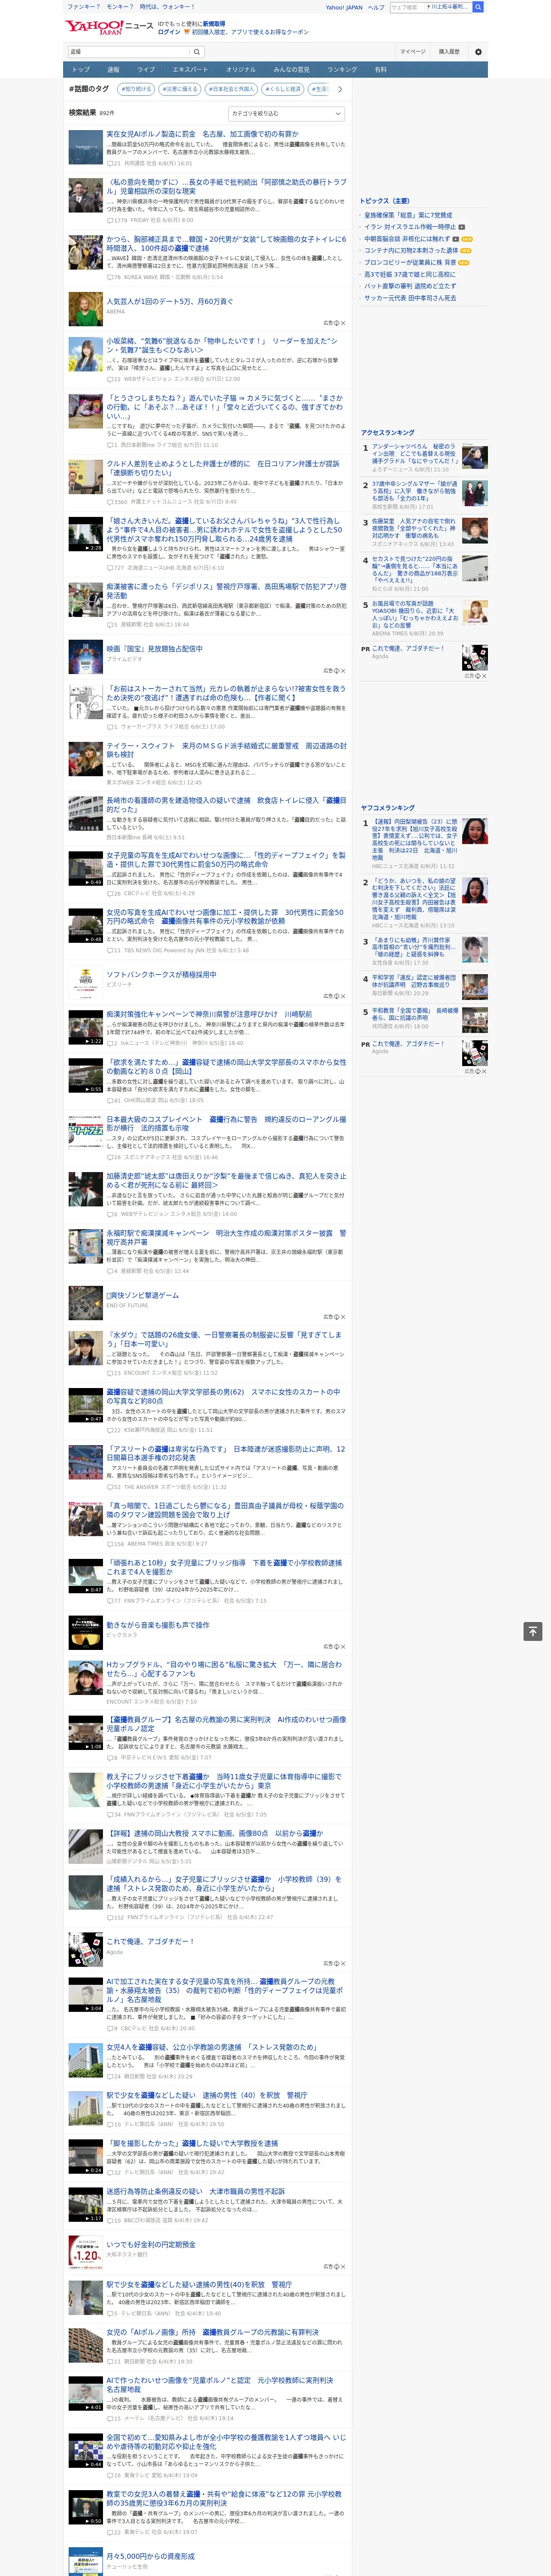This screenshot has width=551, height=2576.
Task: Click the ファンキー？ モンキー？ banner text
Action: [130, 7]
